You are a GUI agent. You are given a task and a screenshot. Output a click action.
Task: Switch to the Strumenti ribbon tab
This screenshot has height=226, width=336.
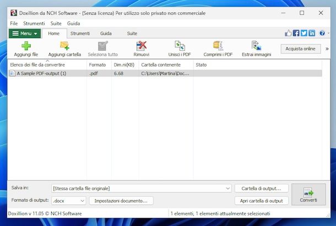(x=80, y=34)
